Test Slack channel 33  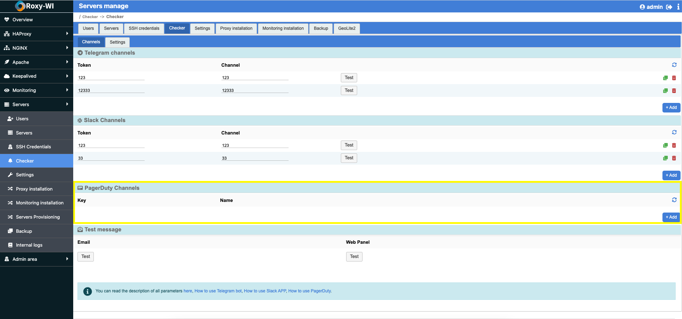(x=349, y=158)
